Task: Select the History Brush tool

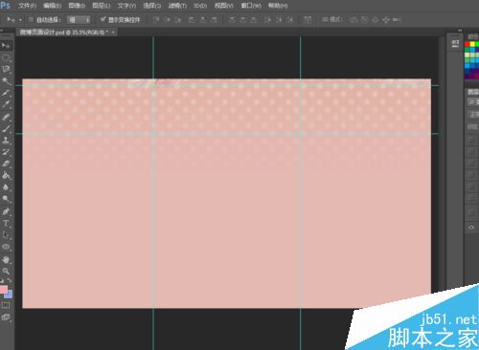Action: click(6, 152)
